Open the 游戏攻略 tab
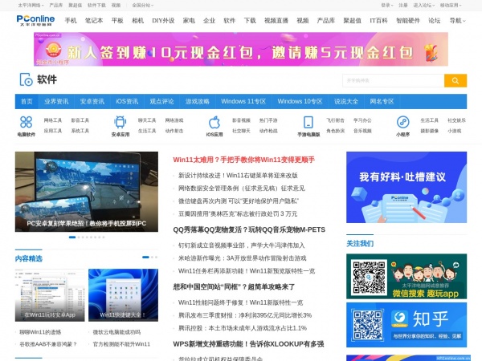 pos(197,102)
